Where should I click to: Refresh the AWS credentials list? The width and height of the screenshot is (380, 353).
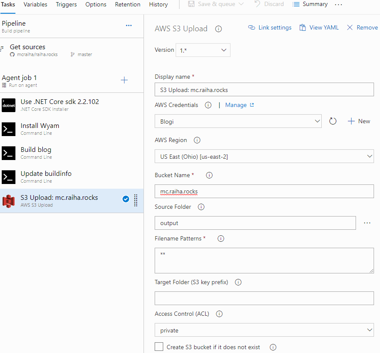tap(333, 121)
